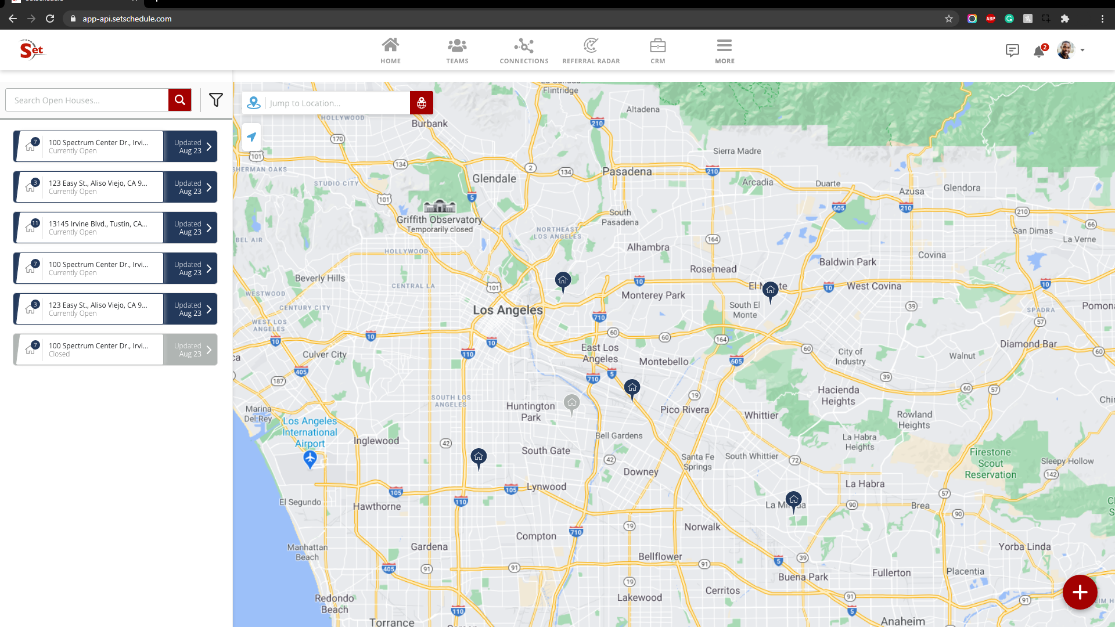Bookmark this page with the star
The height and width of the screenshot is (627, 1115).
click(949, 19)
